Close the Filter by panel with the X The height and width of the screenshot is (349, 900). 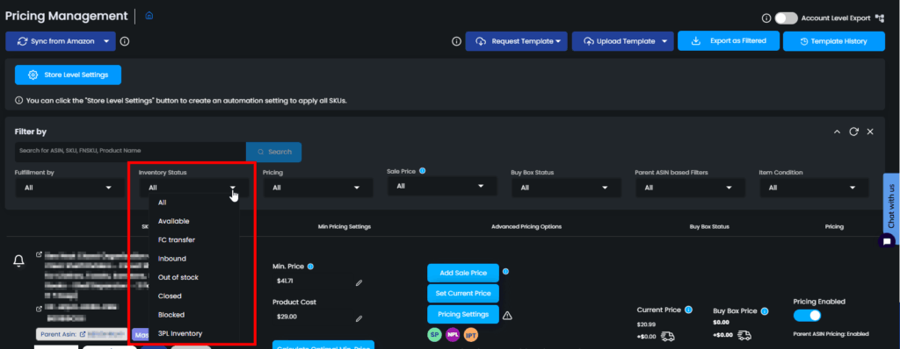pos(870,132)
